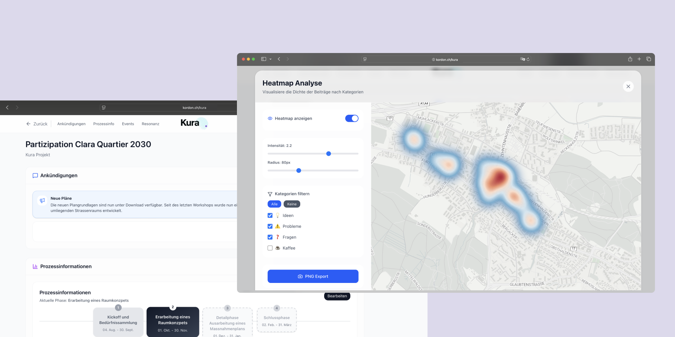This screenshot has height=337, width=675.
Task: Click the question mark icon for Fragen
Action: [278, 237]
